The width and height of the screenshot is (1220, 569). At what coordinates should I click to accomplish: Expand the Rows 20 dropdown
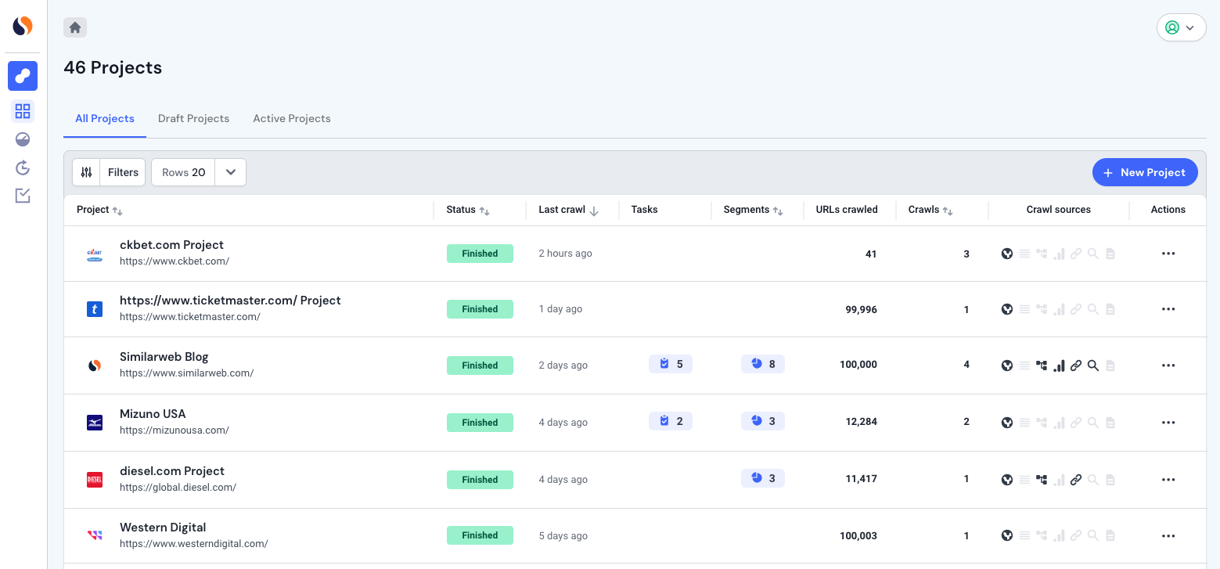coord(231,172)
